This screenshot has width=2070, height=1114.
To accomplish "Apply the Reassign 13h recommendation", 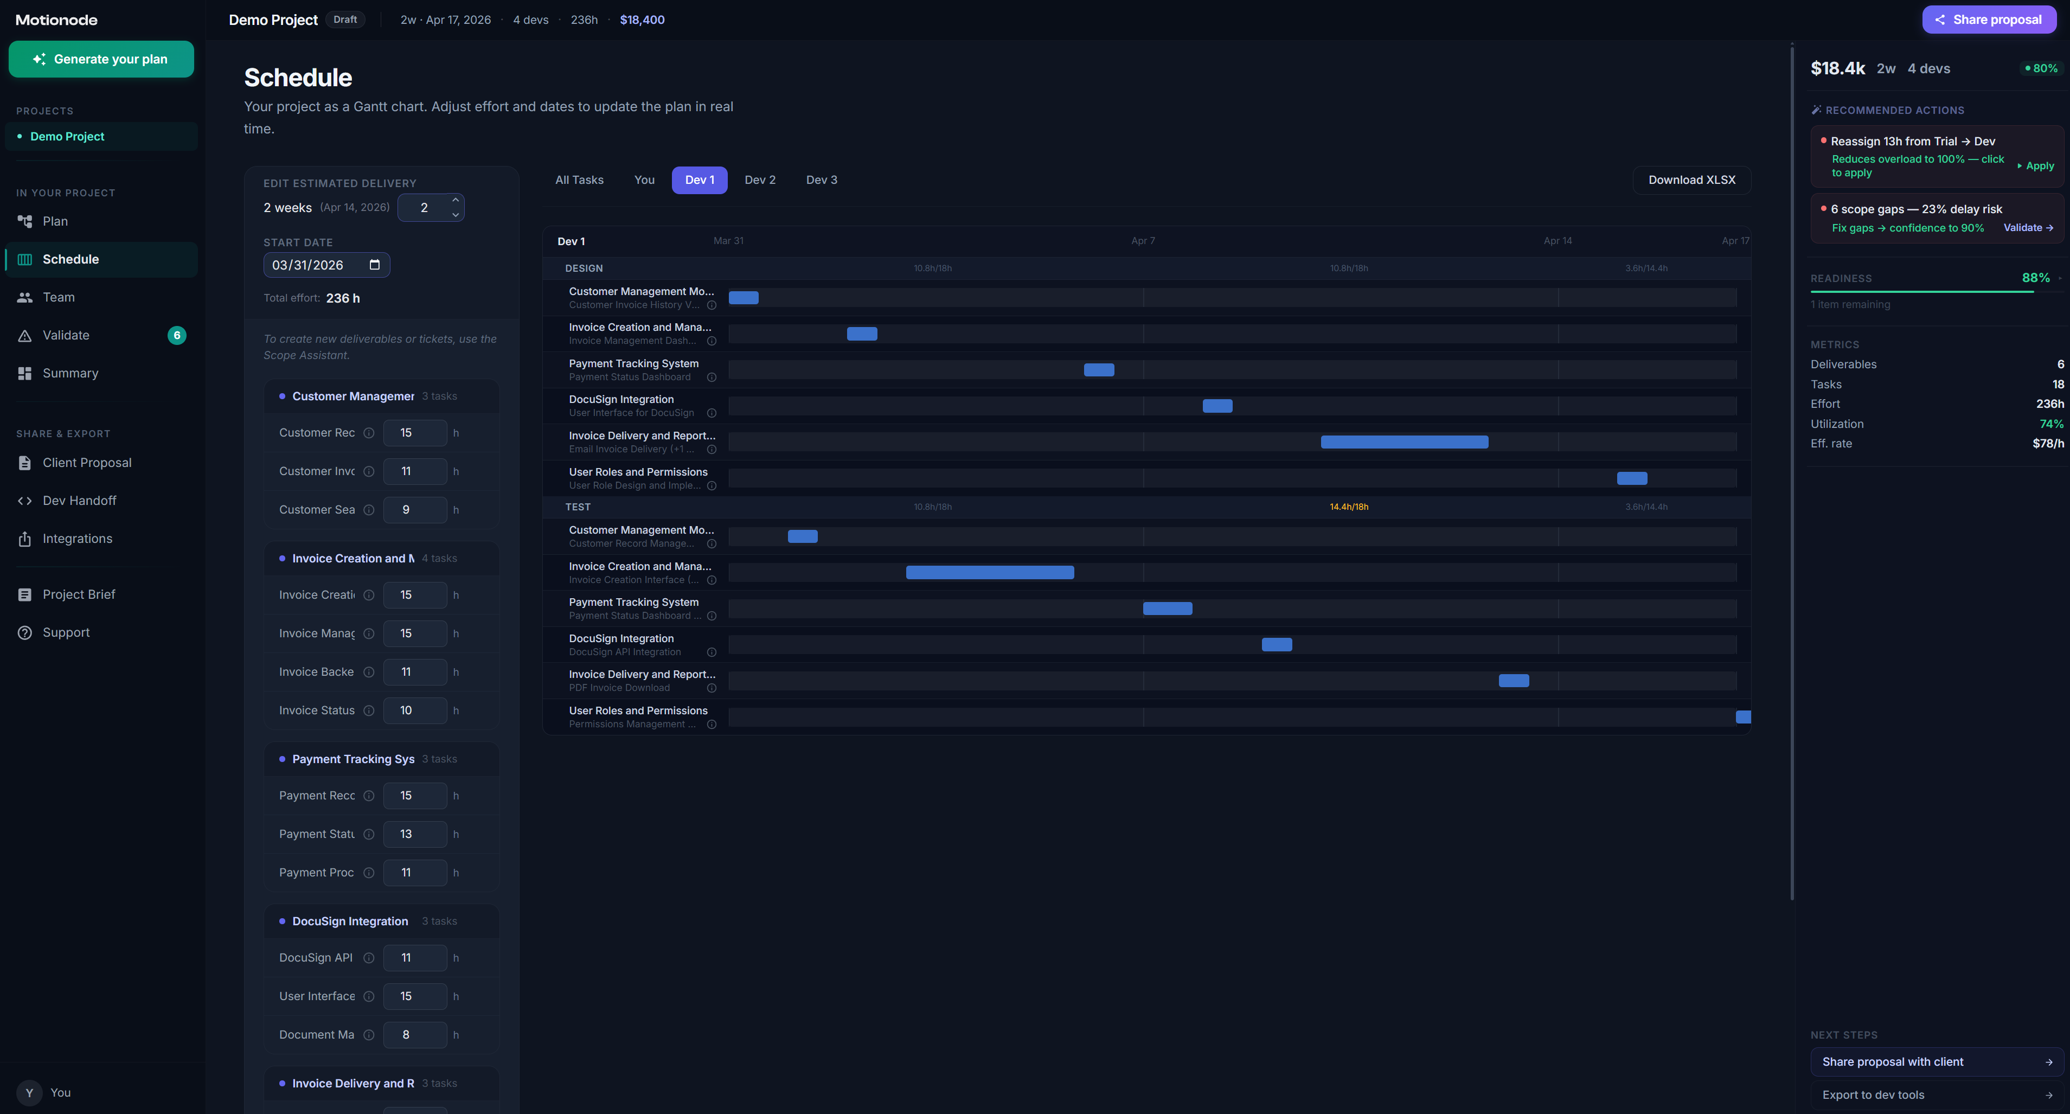I will [x=2036, y=165].
